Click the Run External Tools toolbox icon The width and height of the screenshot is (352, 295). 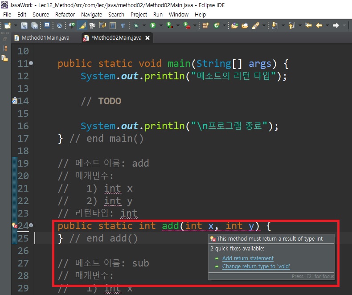point(187,25)
